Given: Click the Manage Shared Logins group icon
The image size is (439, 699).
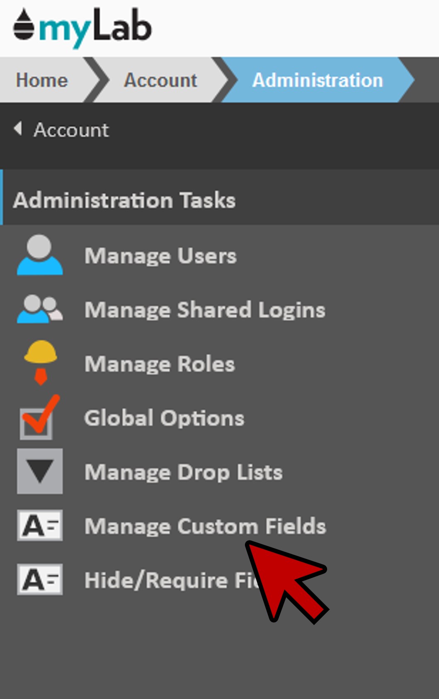Looking at the screenshot, I should pos(40,309).
